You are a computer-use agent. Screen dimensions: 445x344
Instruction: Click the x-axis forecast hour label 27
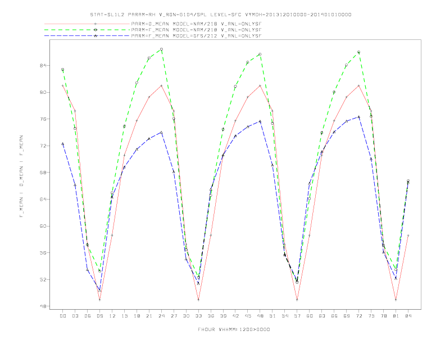[174, 316]
